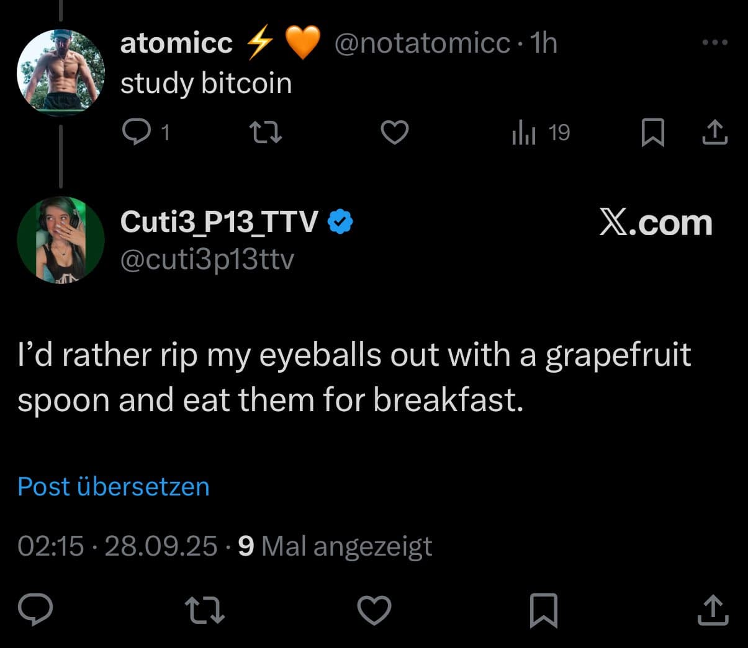748x648 pixels.
Task: Click the blue verified badge
Action: [340, 221]
